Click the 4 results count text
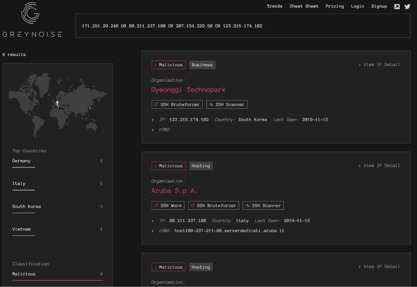The image size is (417, 287). click(x=14, y=54)
